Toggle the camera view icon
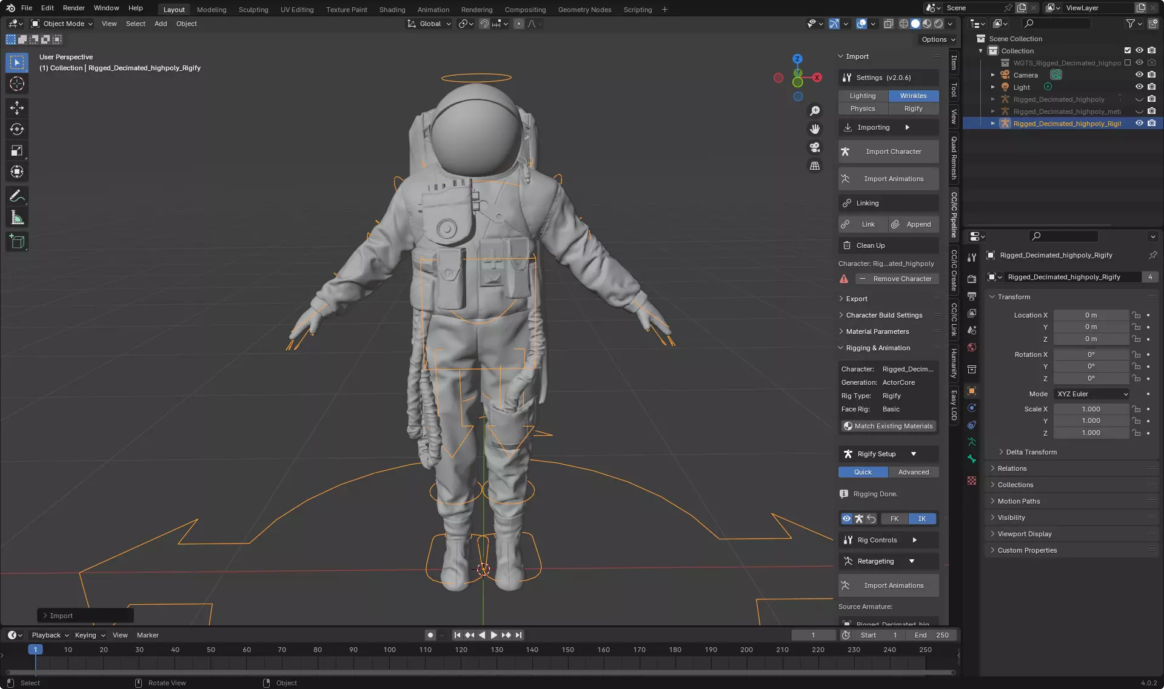This screenshot has height=689, width=1164. pyautogui.click(x=815, y=147)
